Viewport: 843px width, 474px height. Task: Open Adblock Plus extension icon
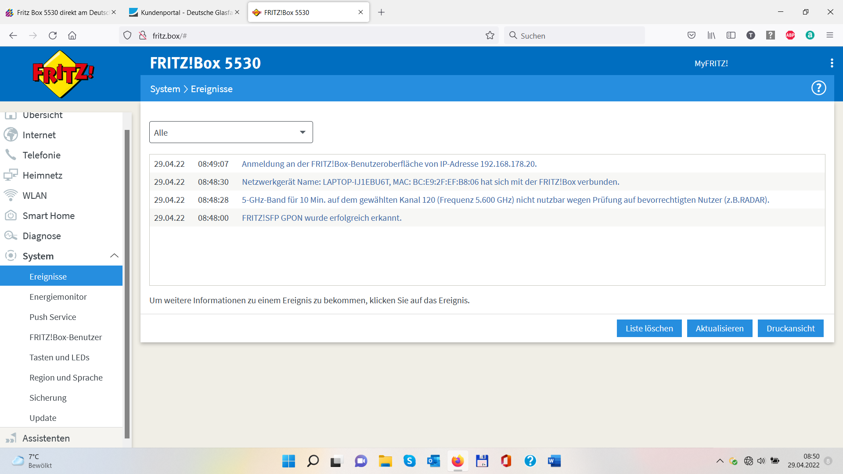(x=790, y=36)
